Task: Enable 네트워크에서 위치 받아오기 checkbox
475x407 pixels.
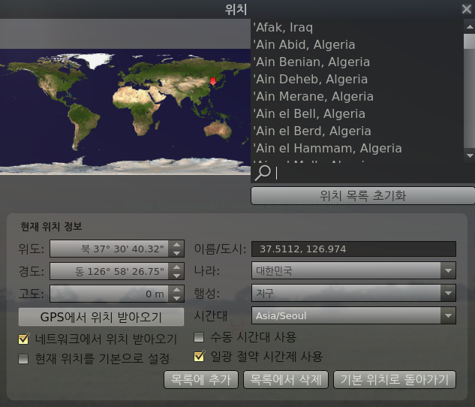Action: 23,339
